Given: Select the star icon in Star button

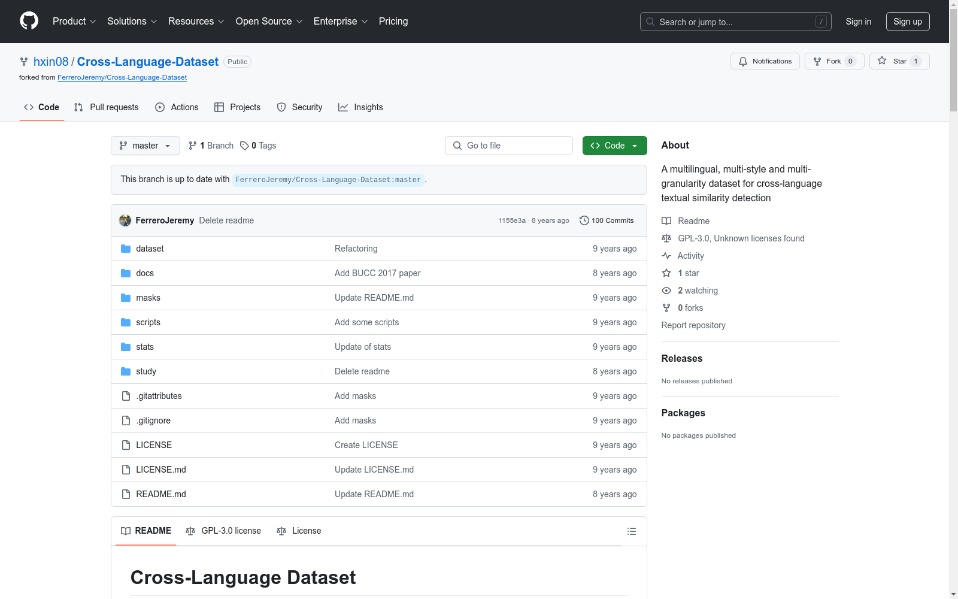Looking at the screenshot, I should tap(882, 60).
